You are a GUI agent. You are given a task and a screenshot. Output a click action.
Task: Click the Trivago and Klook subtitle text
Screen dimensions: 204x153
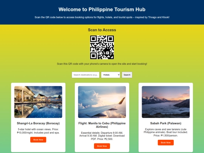coord(102,17)
